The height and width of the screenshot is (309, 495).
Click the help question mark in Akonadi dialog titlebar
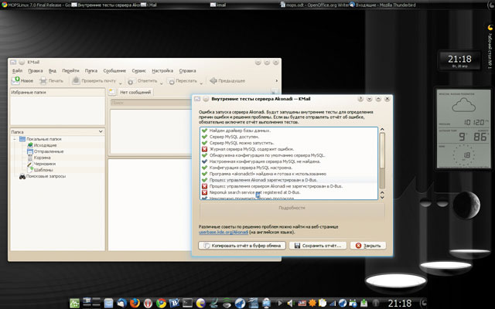coord(360,99)
